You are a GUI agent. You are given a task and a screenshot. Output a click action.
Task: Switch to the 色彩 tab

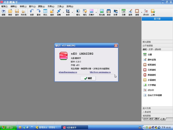pyautogui.click(x=152, y=119)
